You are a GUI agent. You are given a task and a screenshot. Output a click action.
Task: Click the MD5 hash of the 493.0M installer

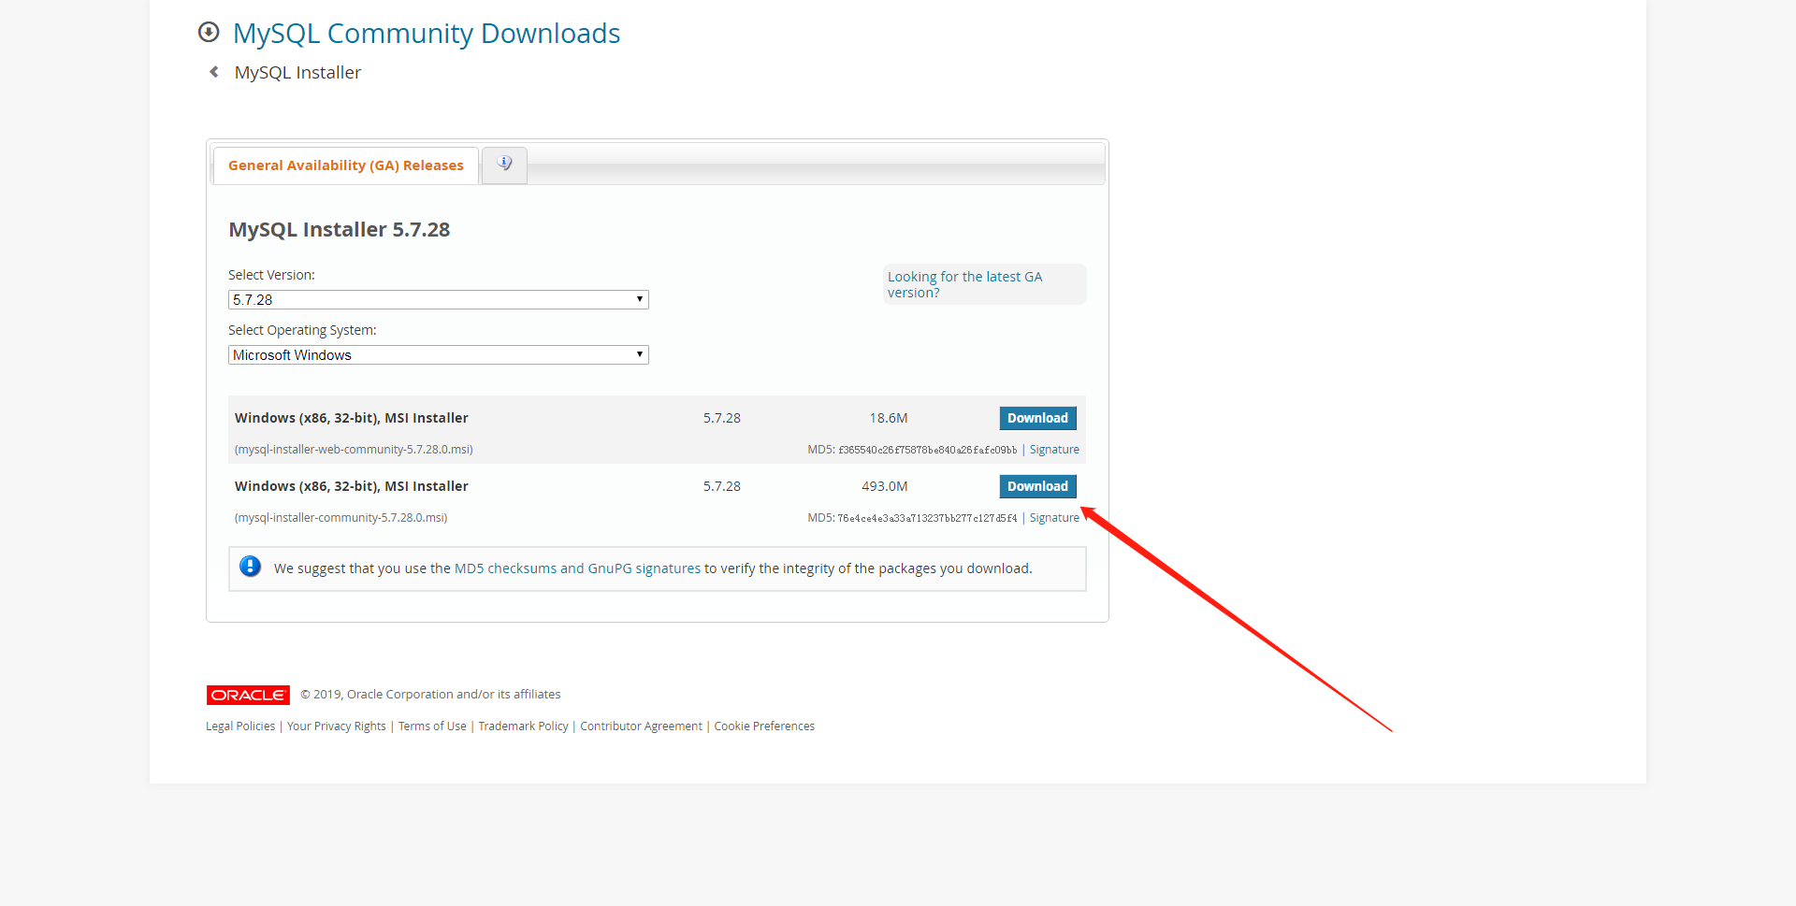[927, 518]
